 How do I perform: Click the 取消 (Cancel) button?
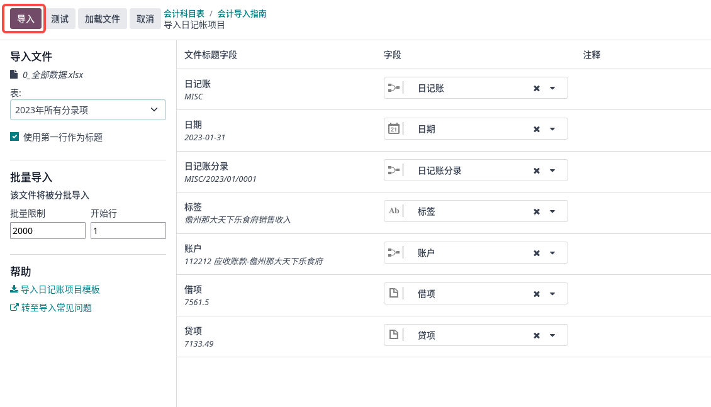tap(145, 19)
